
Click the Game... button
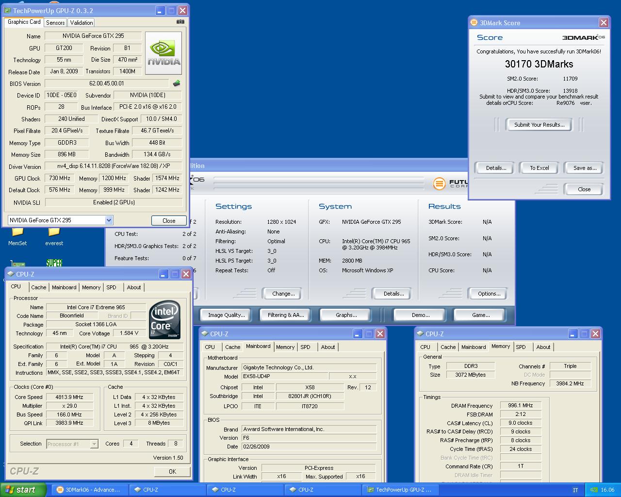point(481,315)
